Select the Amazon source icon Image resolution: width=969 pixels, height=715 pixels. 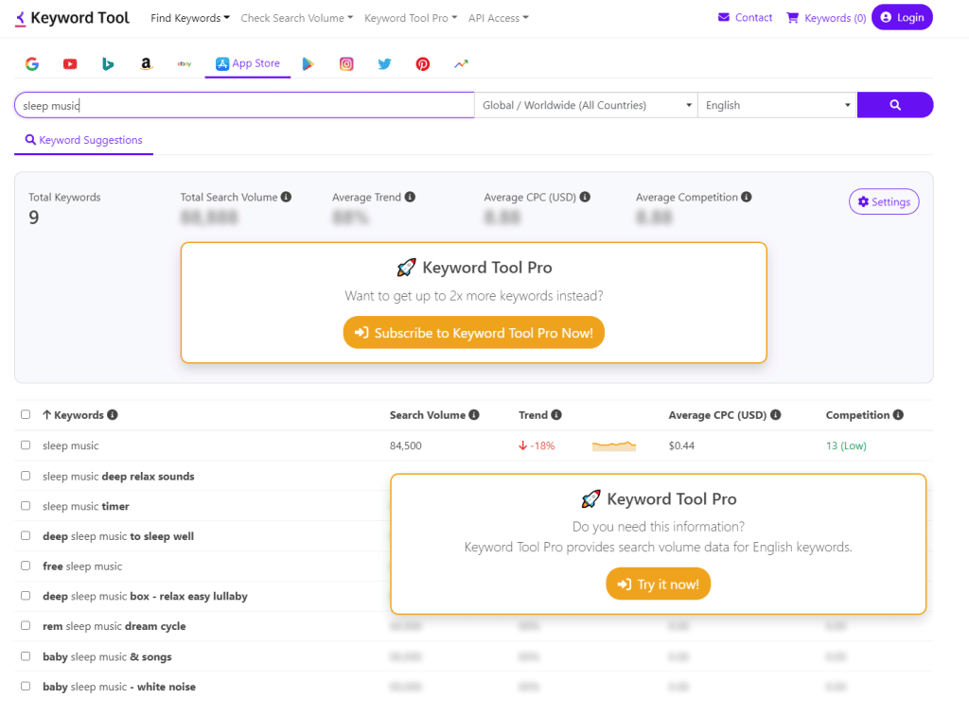tap(146, 62)
